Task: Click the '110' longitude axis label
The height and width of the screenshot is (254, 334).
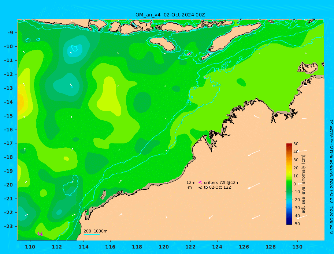Action: pyautogui.click(x=30, y=247)
